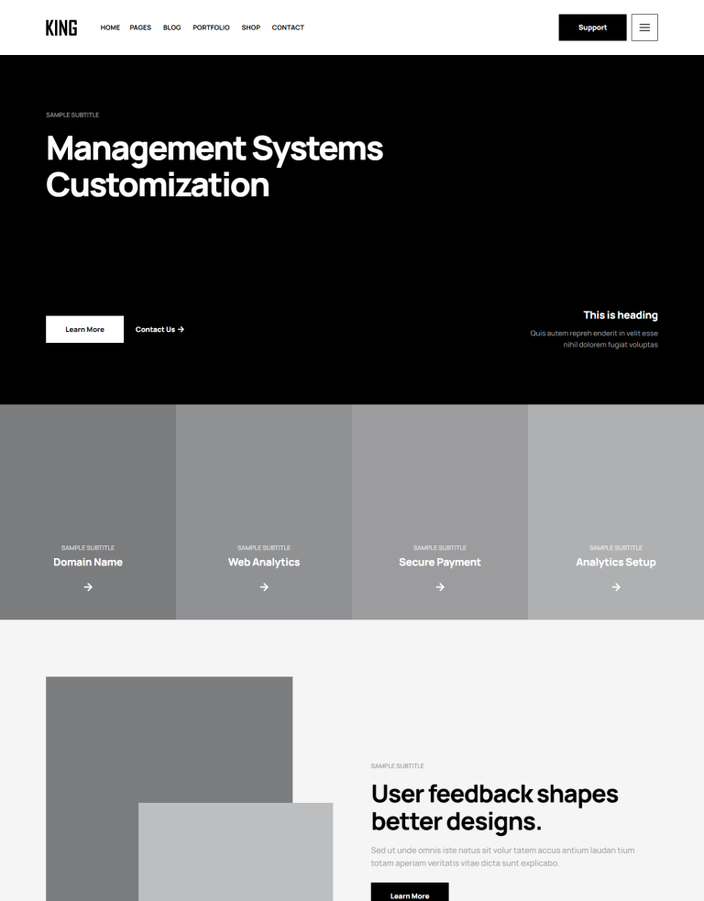Click the arrow under Secure Payment

tap(440, 588)
